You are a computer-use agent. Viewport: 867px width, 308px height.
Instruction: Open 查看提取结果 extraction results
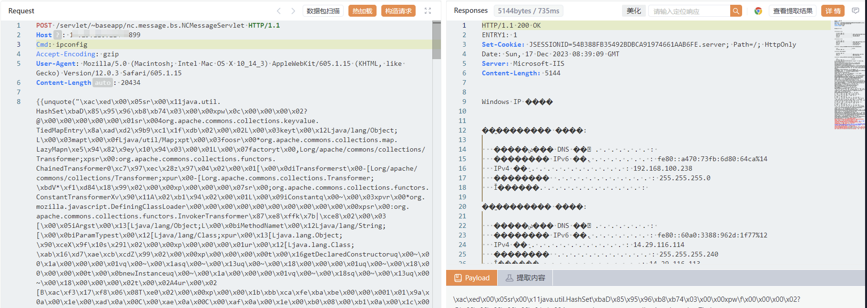tap(793, 11)
